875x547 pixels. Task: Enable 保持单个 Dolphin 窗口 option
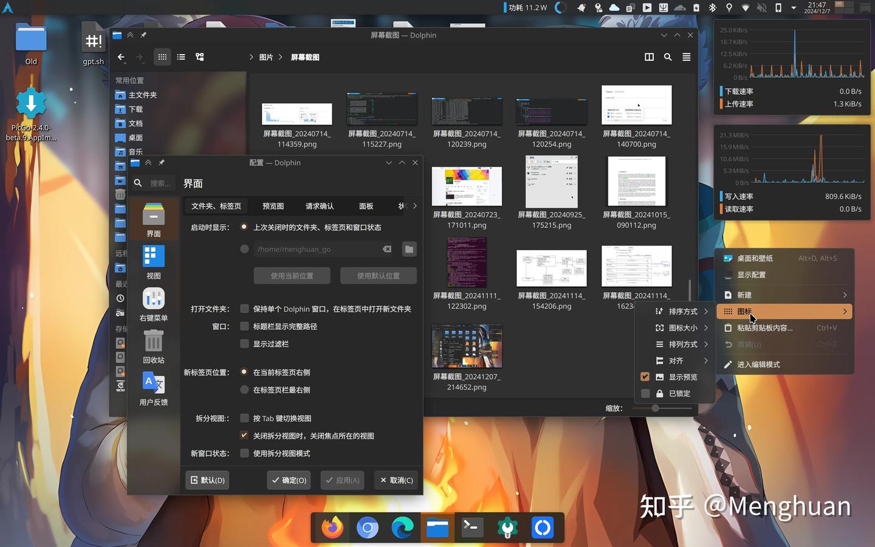pos(244,309)
